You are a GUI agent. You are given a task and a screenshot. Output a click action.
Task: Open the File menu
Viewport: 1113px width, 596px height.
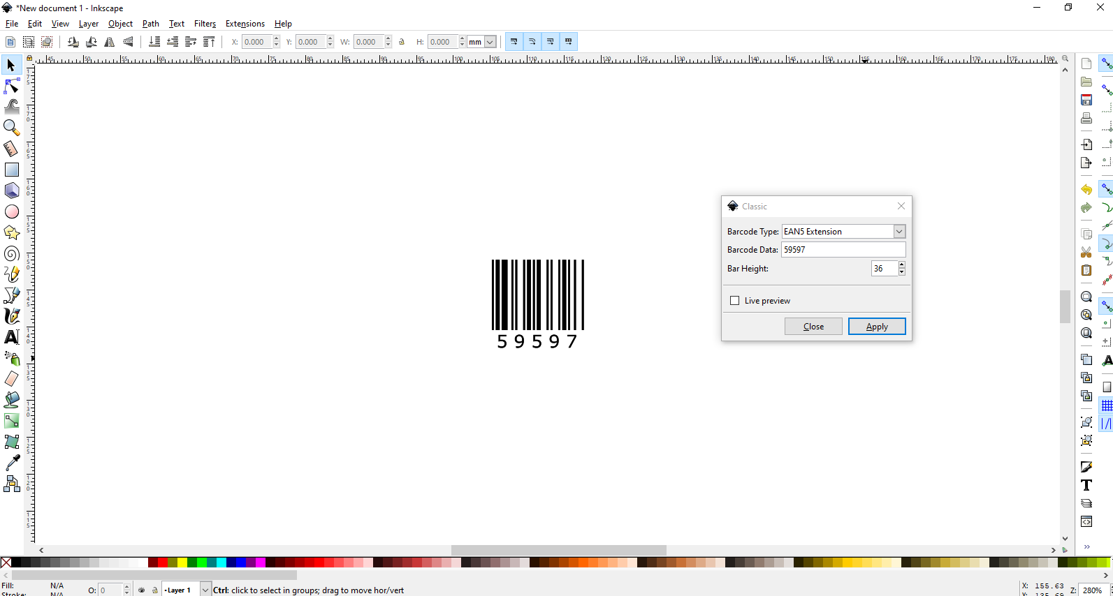(x=12, y=24)
